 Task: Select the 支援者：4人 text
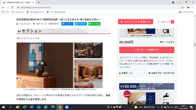pos(127,73)
